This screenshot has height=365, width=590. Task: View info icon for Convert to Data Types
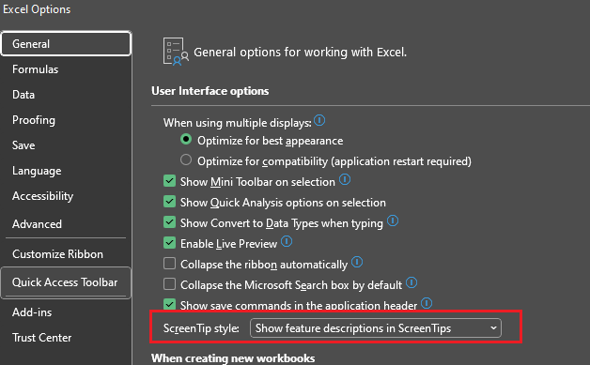pos(393,221)
